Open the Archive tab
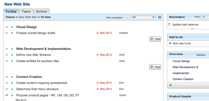209x101 pixels. pos(42,11)
